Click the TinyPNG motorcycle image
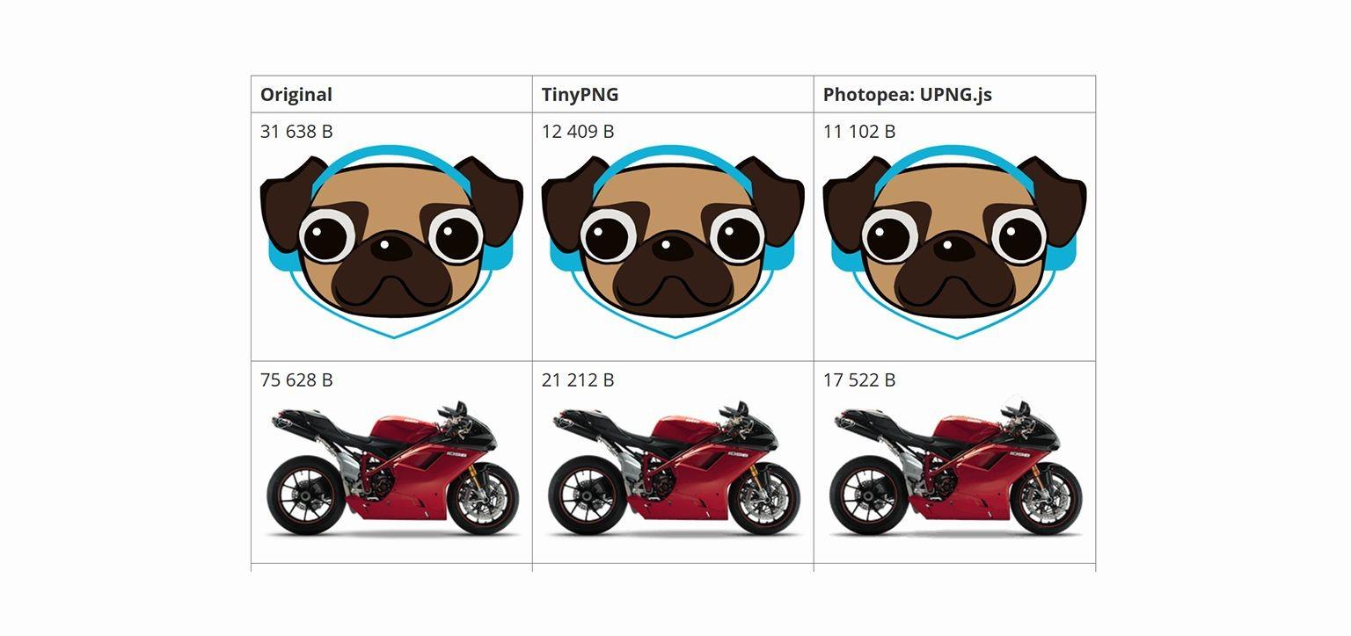 [x=675, y=468]
